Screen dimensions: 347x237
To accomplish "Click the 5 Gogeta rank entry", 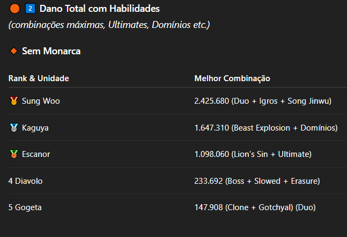I will pyautogui.click(x=25, y=207).
